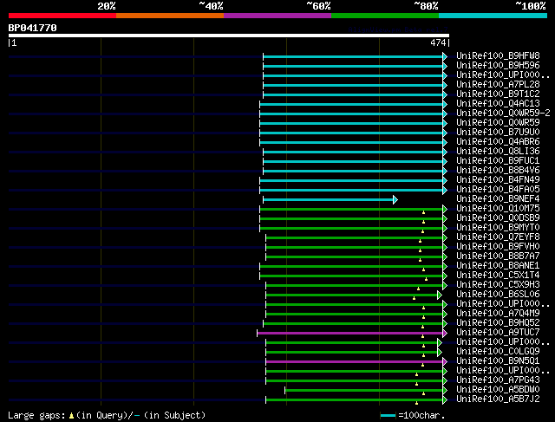Click the arrowhead ending the B9NEF4 bar
The width and height of the screenshot is (555, 422).
(395, 199)
